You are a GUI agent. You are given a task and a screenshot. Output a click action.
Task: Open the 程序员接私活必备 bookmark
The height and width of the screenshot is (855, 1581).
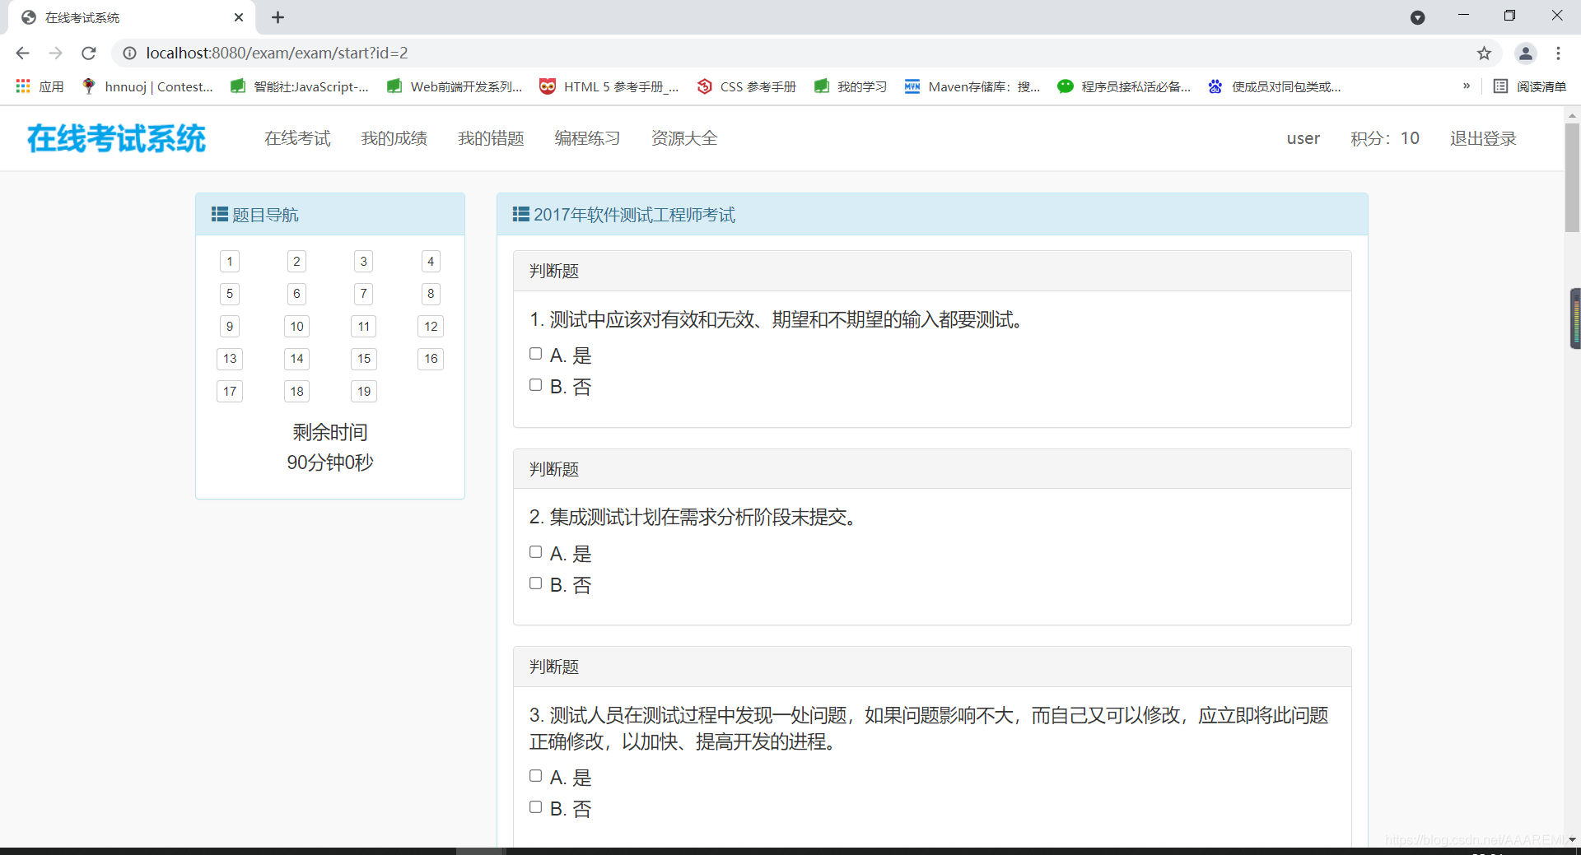coord(1124,86)
